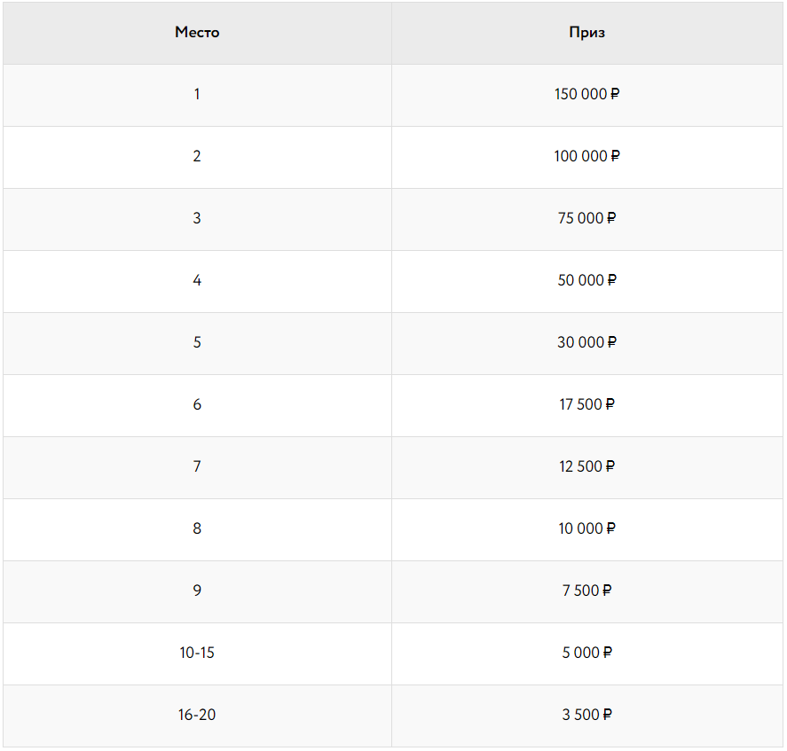Click the 50 000 ₽ prize cell

tap(587, 280)
